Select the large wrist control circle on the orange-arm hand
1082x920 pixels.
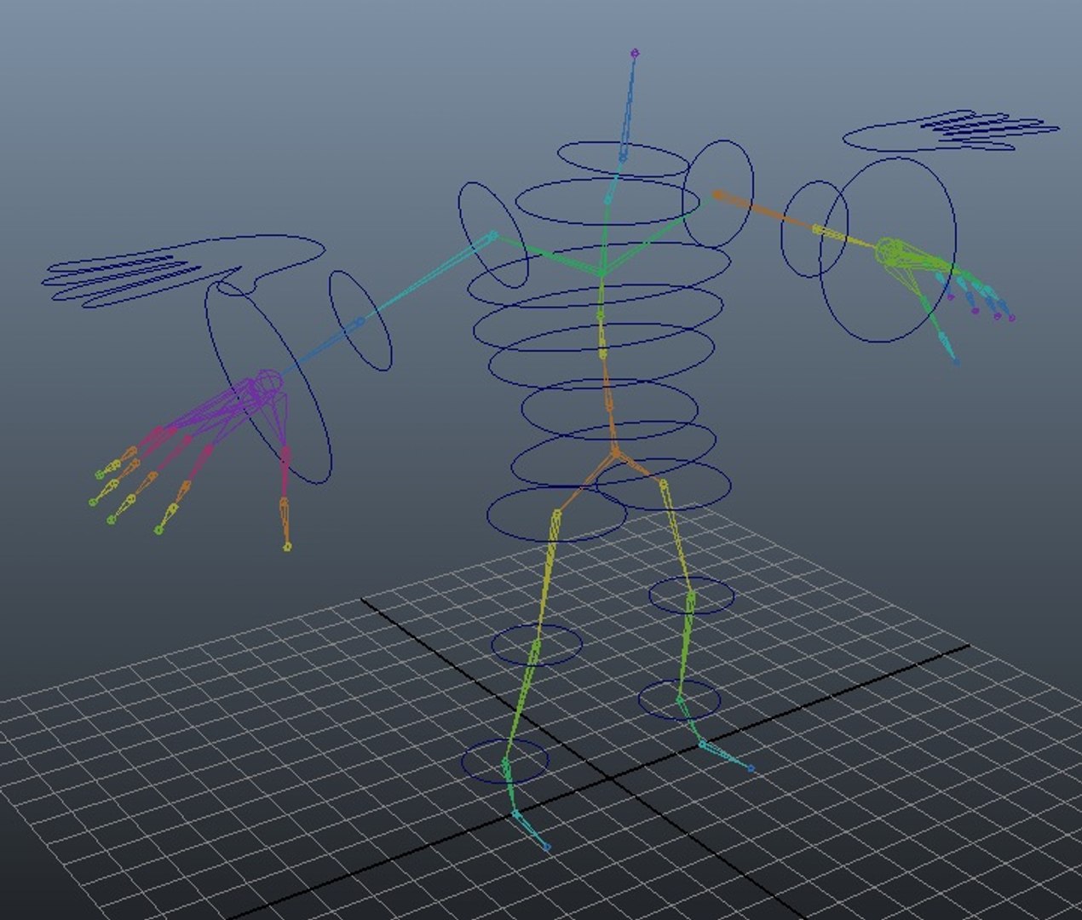click(x=888, y=250)
